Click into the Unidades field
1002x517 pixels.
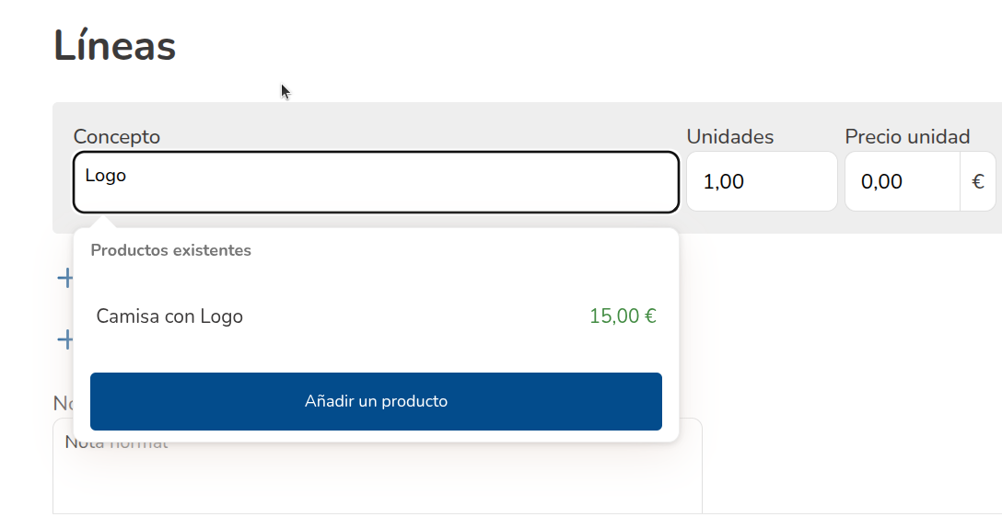(761, 182)
